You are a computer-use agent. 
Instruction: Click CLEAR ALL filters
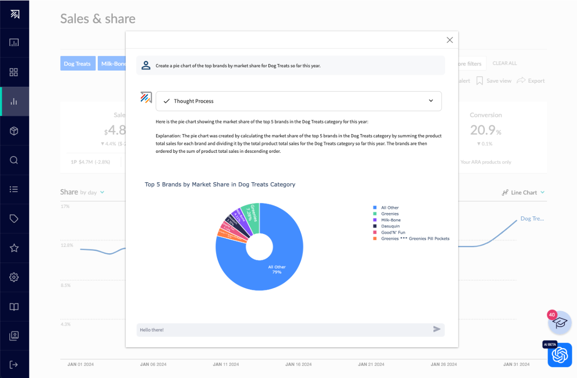(x=505, y=63)
